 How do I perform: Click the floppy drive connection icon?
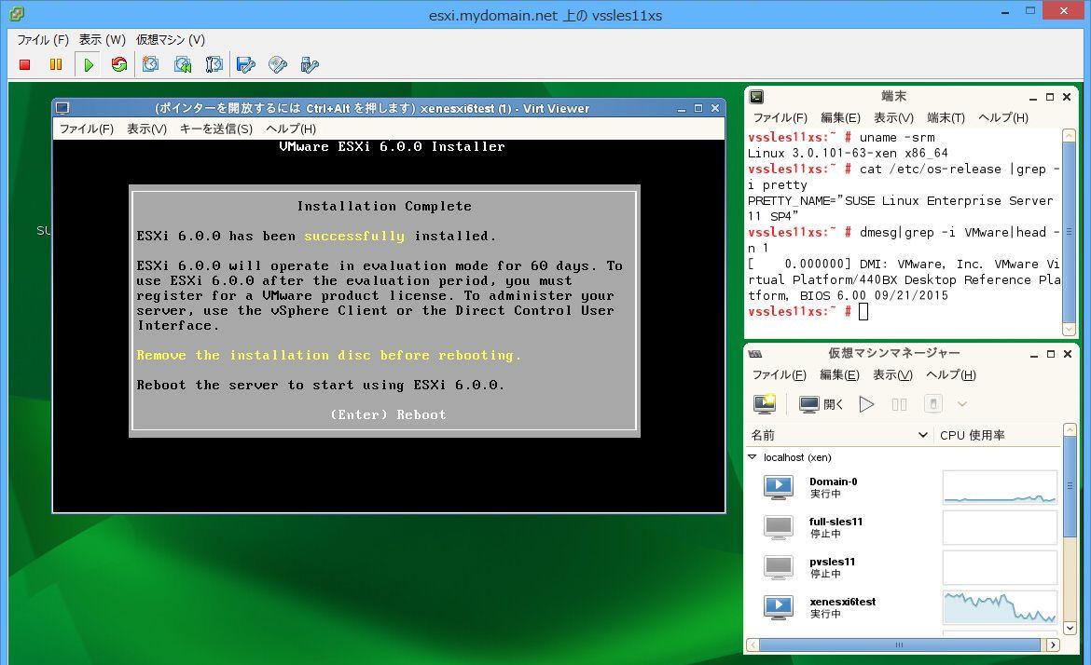[245, 64]
